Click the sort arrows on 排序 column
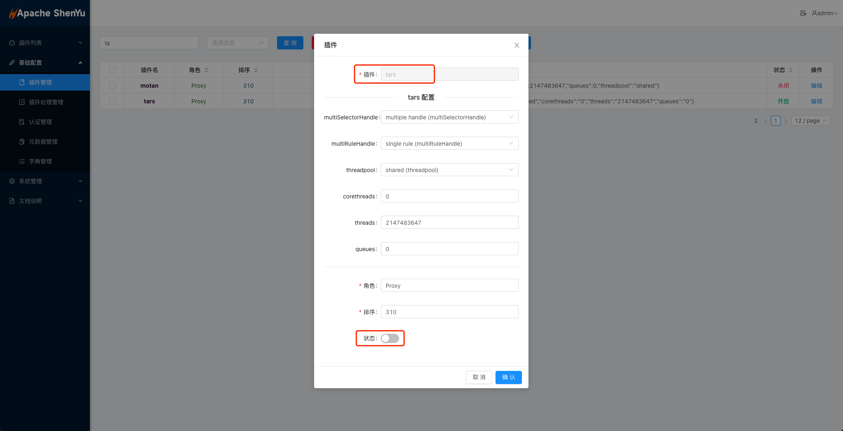Viewport: 843px width, 431px height. tap(256, 70)
